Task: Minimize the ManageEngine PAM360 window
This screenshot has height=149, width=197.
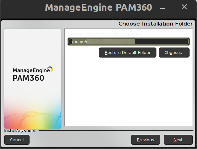Action: (162, 8)
